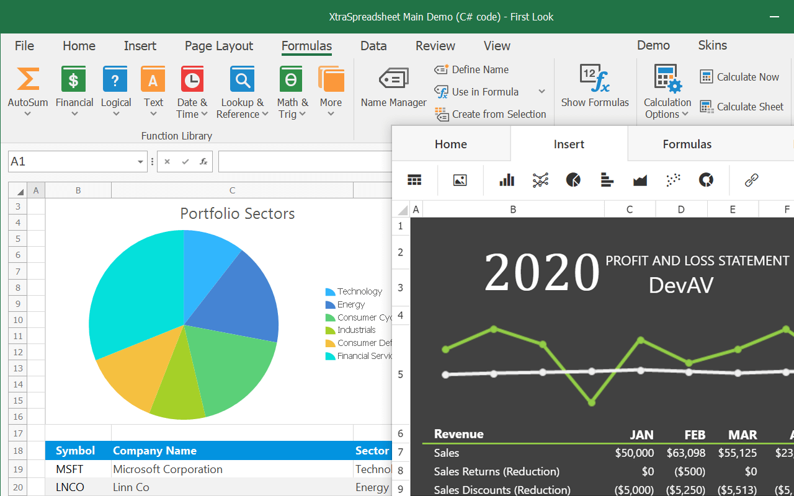Click the Technology legend color swatch
Screen dimensions: 794x496
pos(330,292)
